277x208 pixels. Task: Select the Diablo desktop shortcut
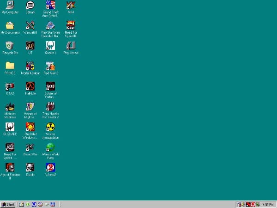coord(30,167)
